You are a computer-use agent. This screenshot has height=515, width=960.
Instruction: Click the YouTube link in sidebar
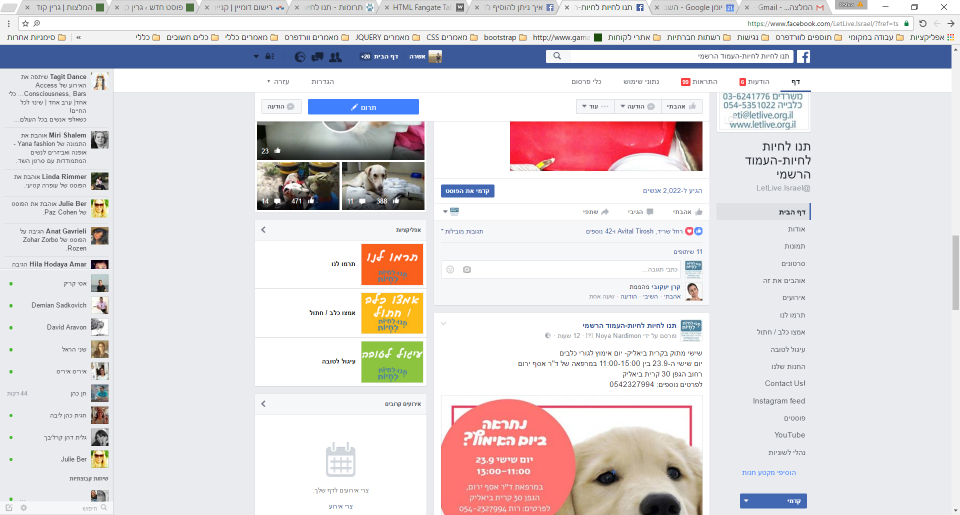[x=789, y=435]
